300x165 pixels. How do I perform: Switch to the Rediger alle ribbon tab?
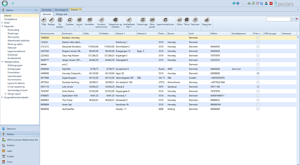pyautogui.click(x=61, y=14)
